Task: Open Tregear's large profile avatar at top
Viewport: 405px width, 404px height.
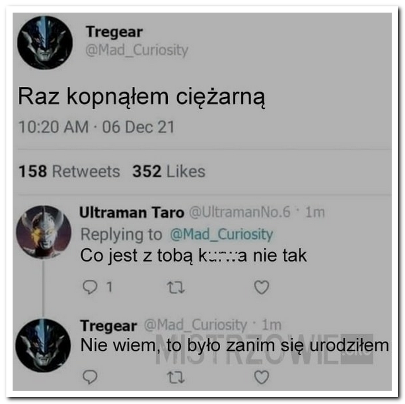Action: click(x=45, y=43)
